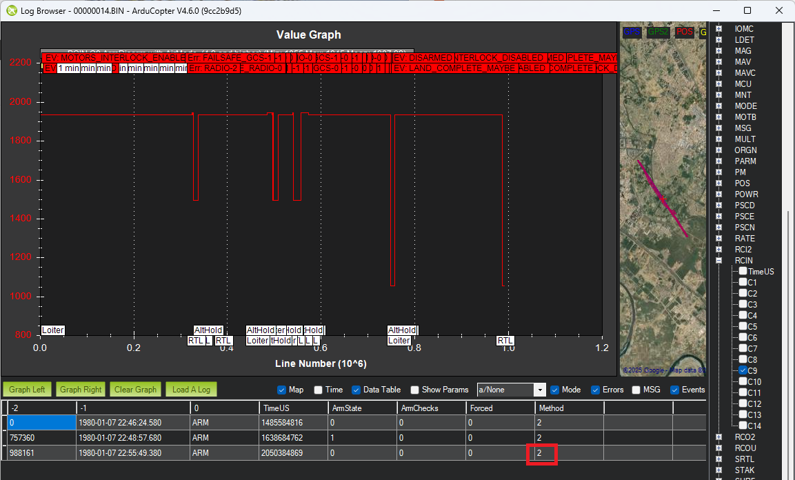This screenshot has height=480, width=795.
Task: Click the Forced column header
Action: coord(501,408)
